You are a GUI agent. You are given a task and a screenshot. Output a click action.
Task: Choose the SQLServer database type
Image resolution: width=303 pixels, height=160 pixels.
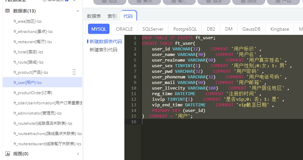153,29
